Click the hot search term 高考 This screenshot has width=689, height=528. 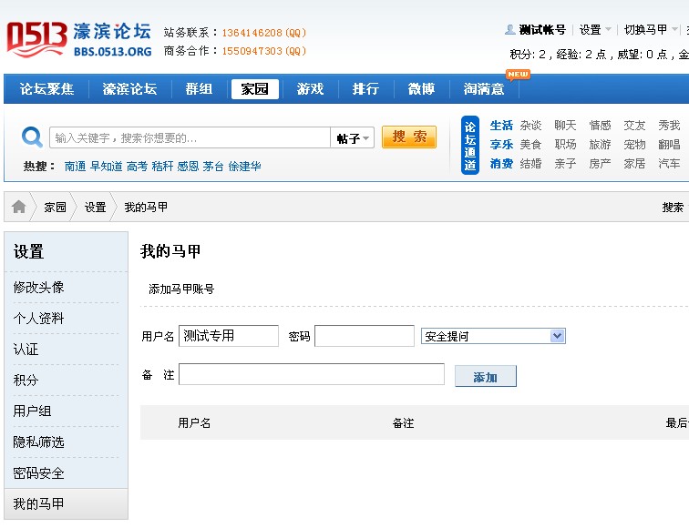137,167
